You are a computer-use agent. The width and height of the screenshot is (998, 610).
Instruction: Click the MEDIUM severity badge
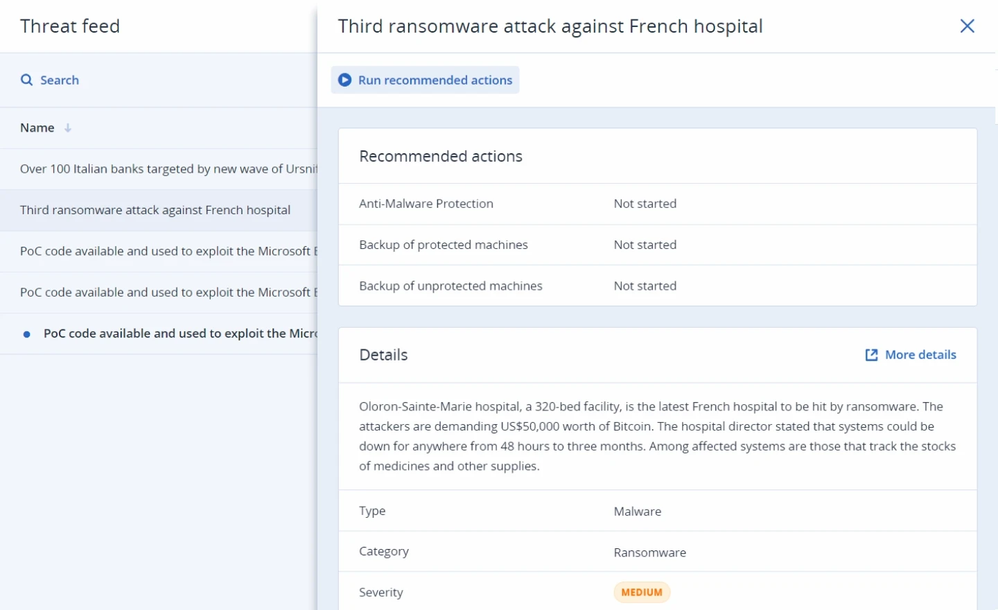coord(642,592)
